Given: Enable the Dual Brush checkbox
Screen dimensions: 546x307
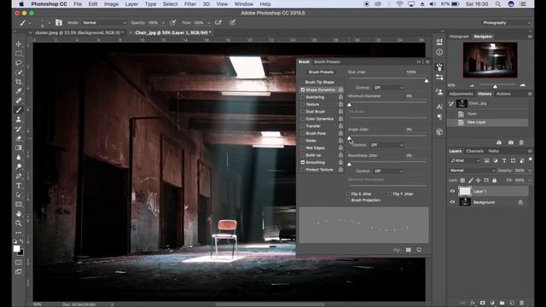Looking at the screenshot, I should point(303,112).
